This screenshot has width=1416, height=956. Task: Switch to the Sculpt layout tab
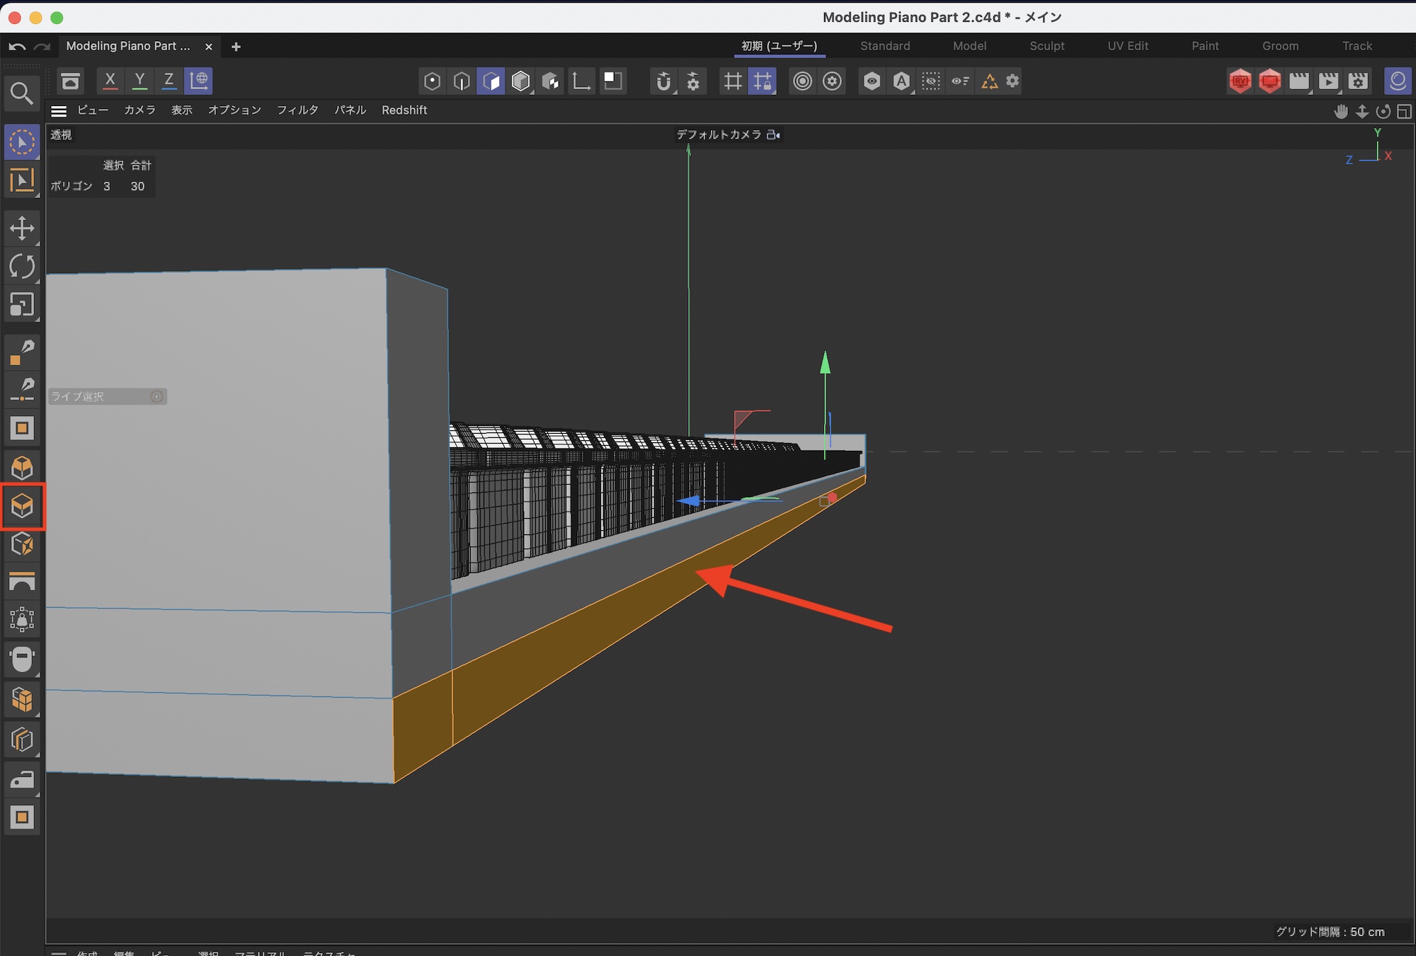point(1046,46)
